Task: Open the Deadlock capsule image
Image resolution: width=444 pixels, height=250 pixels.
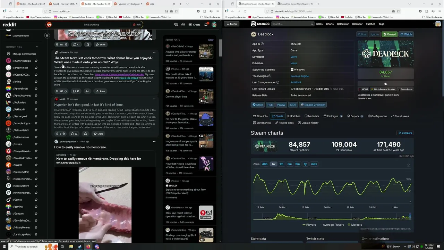Action: pos(385,53)
